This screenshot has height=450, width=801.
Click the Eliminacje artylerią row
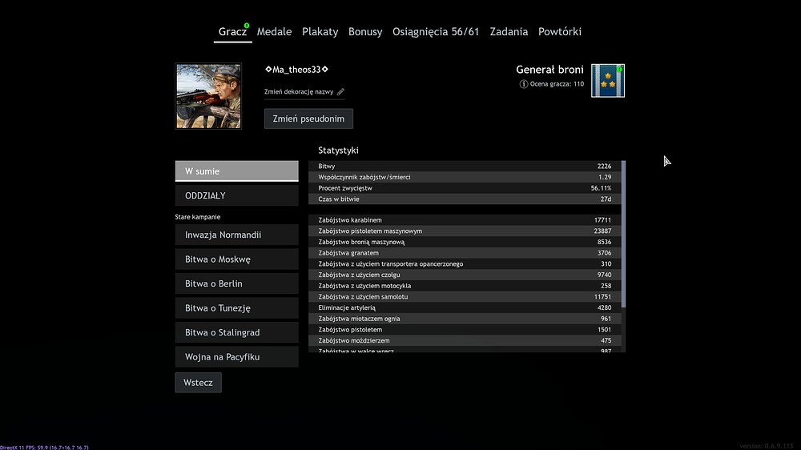click(465, 308)
